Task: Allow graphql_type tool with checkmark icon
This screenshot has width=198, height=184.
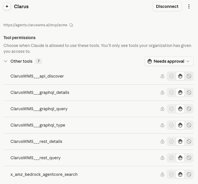Action: click(x=171, y=125)
